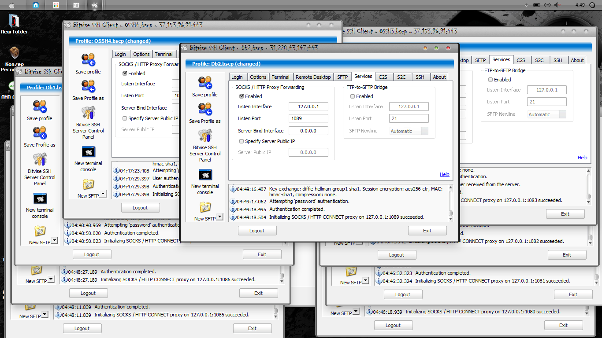
Task: Uncheck SOCKS proxy Enabled in Db2 window
Action: coord(241,96)
